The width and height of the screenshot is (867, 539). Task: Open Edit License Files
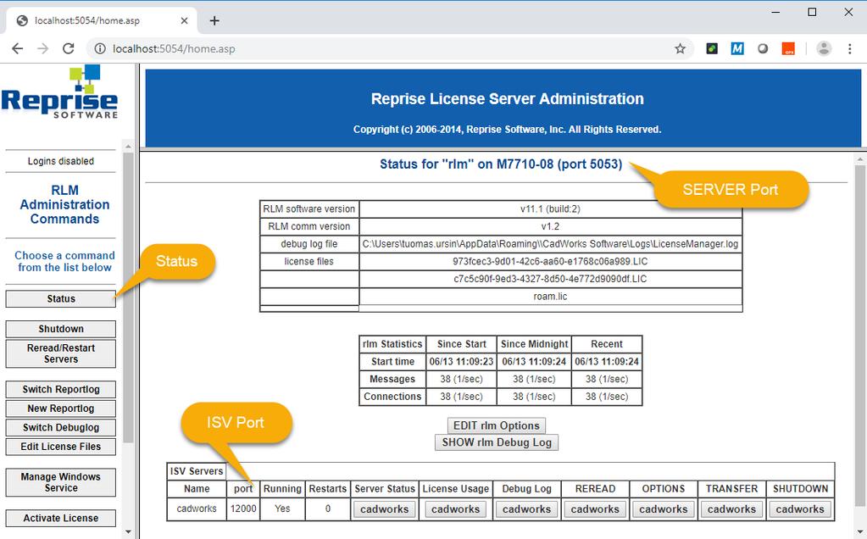pos(61,447)
